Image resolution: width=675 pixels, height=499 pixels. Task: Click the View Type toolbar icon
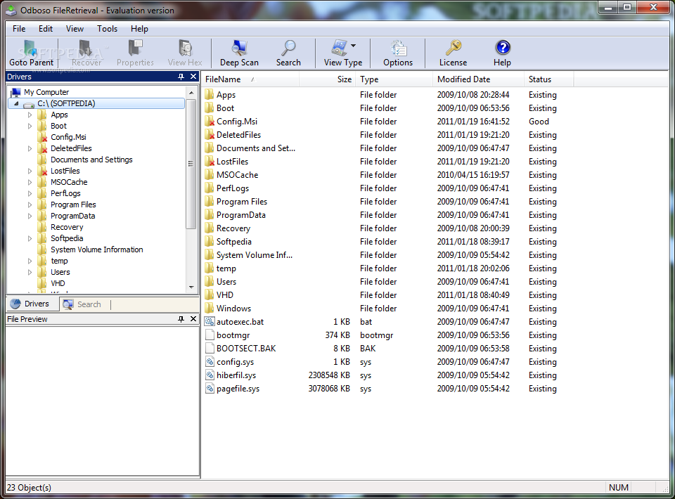(x=339, y=48)
